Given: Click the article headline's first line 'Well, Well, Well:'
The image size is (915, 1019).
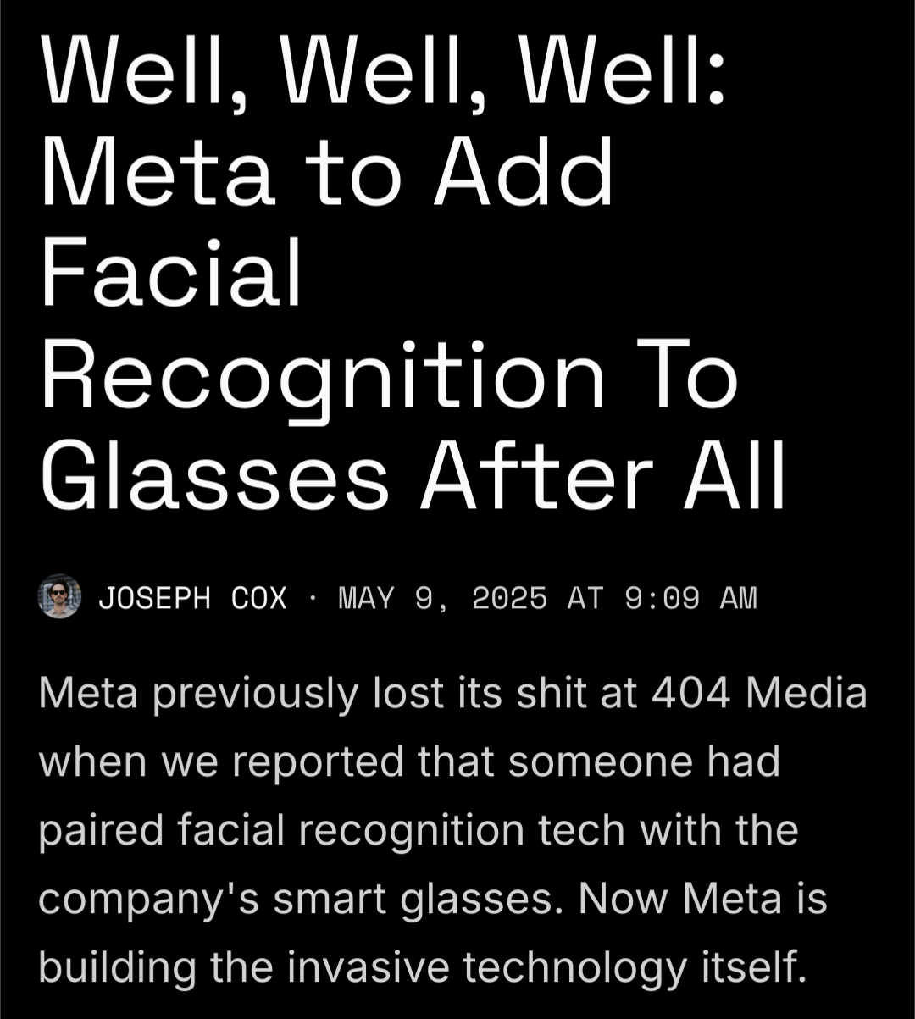Looking at the screenshot, I should point(383,75).
